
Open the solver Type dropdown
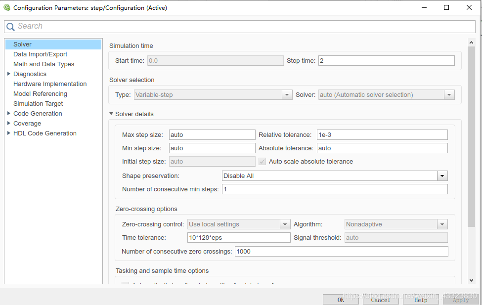pos(213,95)
